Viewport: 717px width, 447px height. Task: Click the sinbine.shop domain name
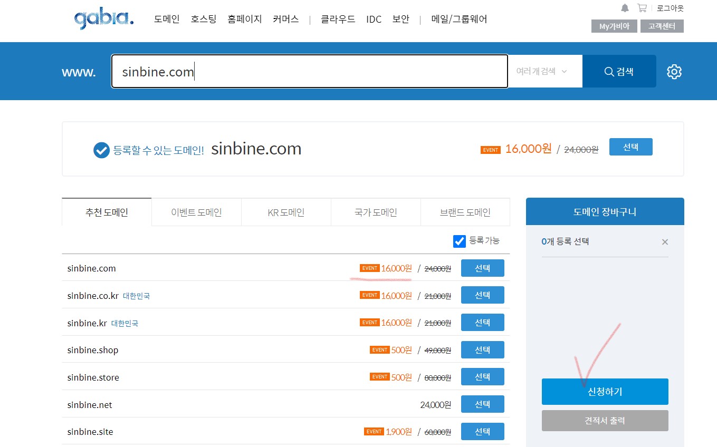coord(93,350)
